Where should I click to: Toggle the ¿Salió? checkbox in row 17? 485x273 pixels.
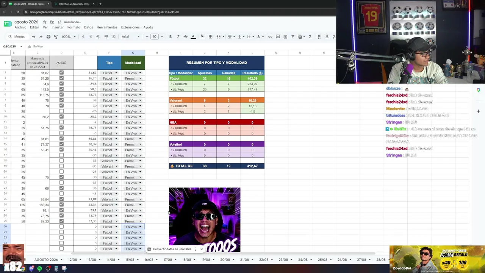(61, 155)
